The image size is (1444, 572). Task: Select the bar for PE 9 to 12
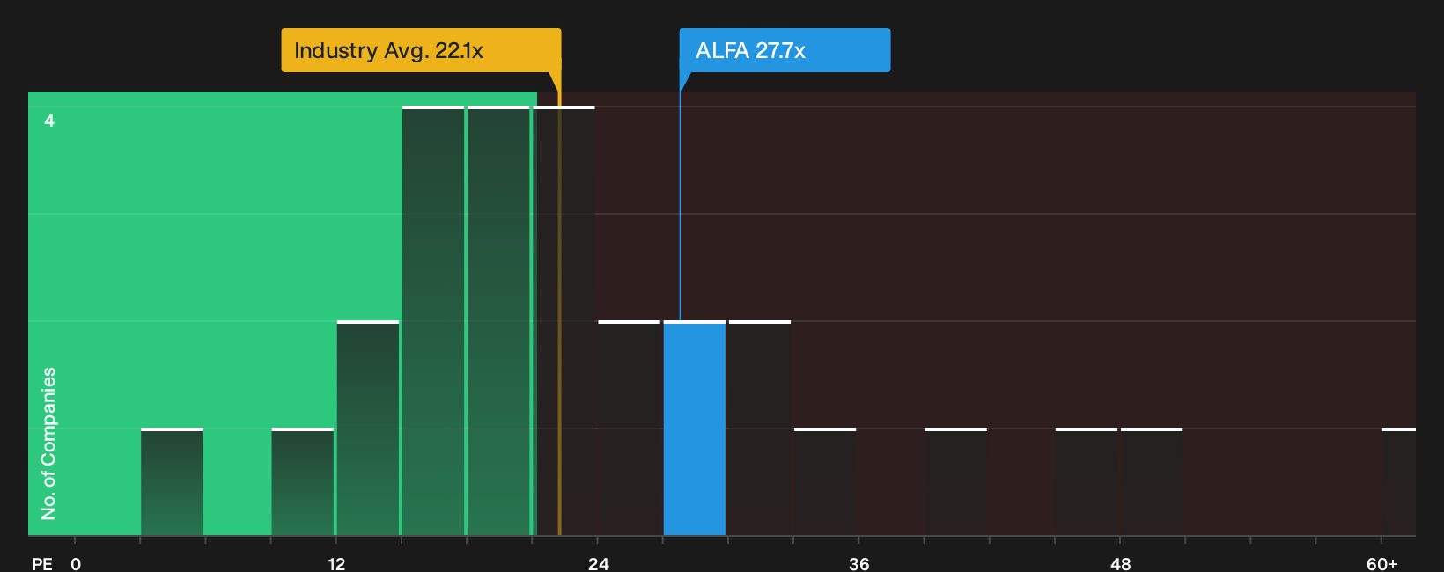click(x=303, y=482)
